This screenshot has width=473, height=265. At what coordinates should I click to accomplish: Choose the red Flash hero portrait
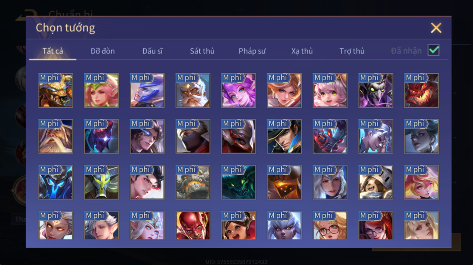pos(193,225)
